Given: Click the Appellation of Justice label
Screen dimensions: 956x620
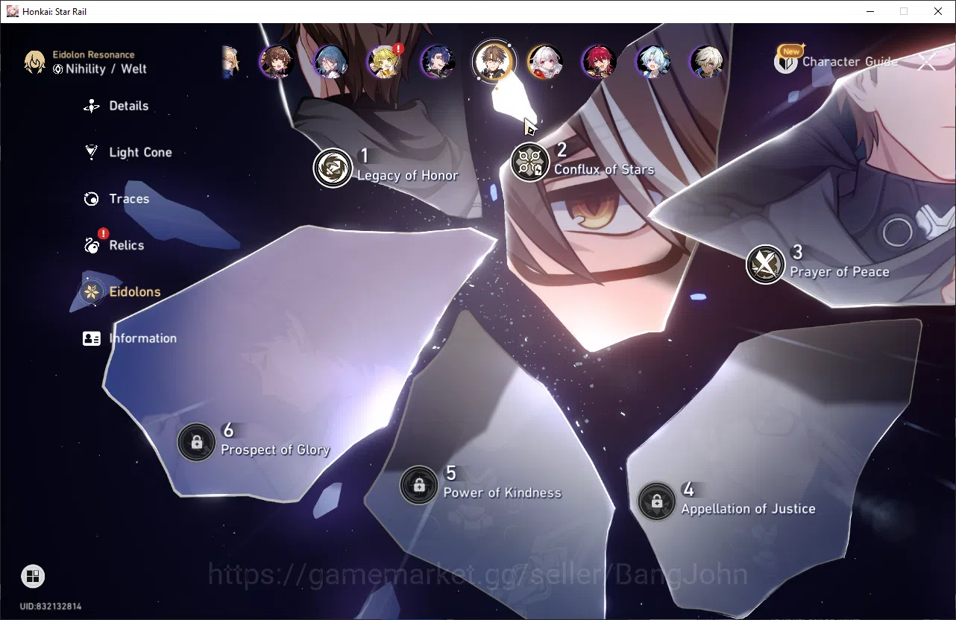Looking at the screenshot, I should click(x=748, y=509).
